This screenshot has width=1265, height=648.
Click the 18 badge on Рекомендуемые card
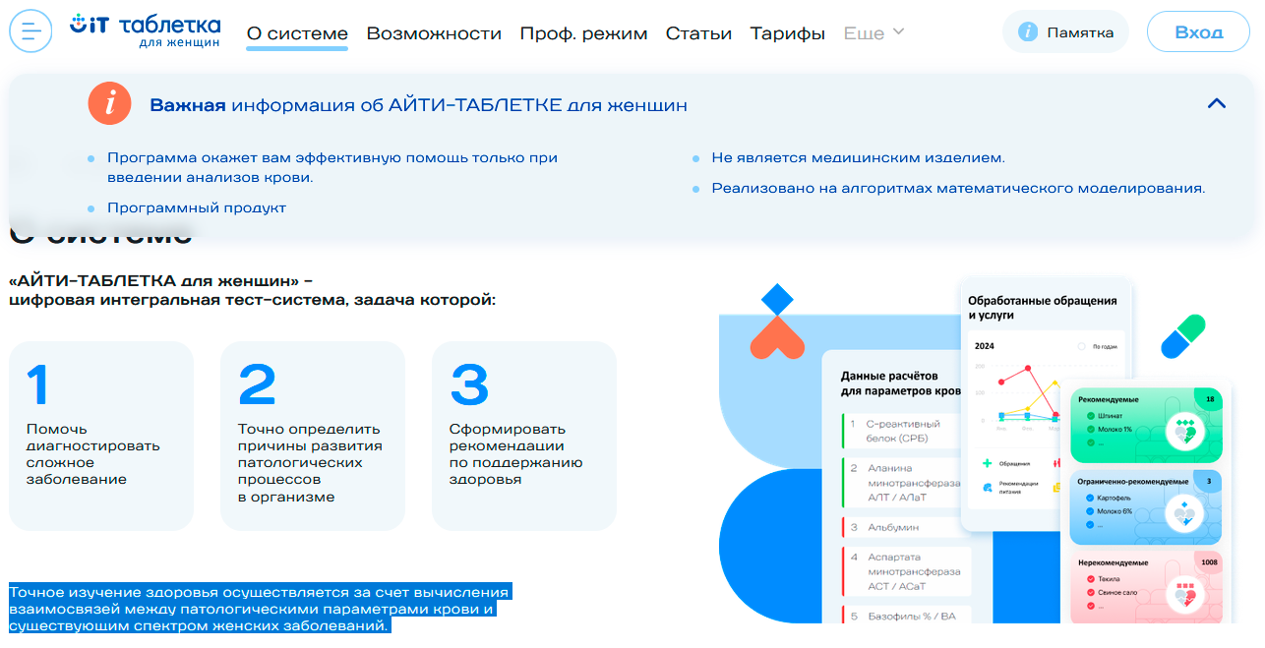(1210, 399)
